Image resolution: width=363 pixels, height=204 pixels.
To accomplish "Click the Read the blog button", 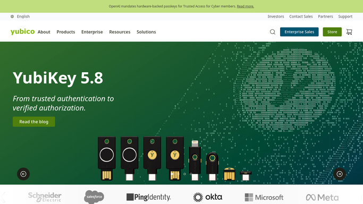I will click(34, 122).
